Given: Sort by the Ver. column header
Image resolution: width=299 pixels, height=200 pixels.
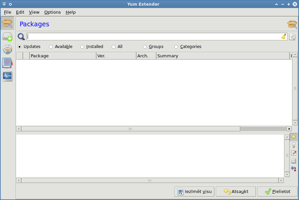Looking at the screenshot, I should (x=116, y=56).
